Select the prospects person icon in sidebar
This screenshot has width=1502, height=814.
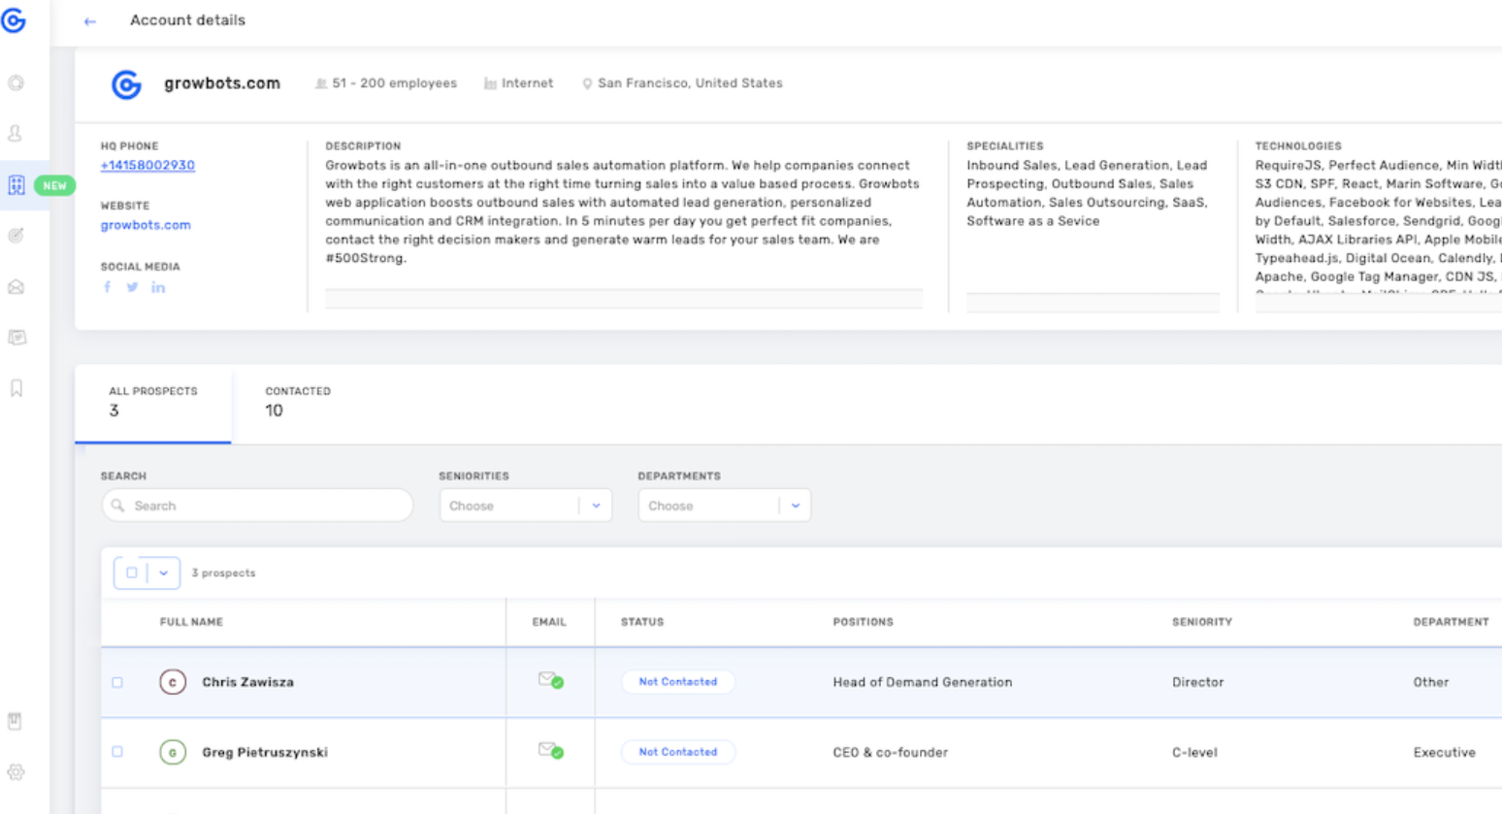click(x=16, y=133)
